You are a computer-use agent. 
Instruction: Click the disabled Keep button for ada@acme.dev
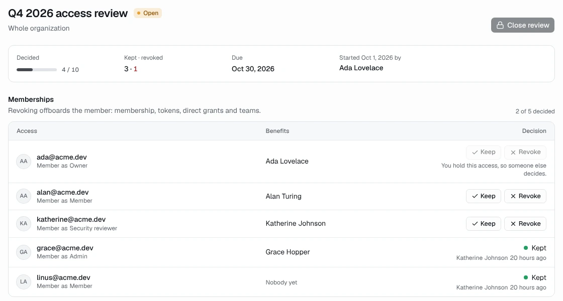(x=483, y=152)
